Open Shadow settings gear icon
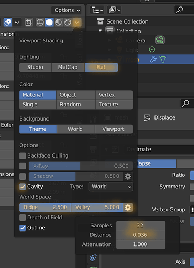 128,176
